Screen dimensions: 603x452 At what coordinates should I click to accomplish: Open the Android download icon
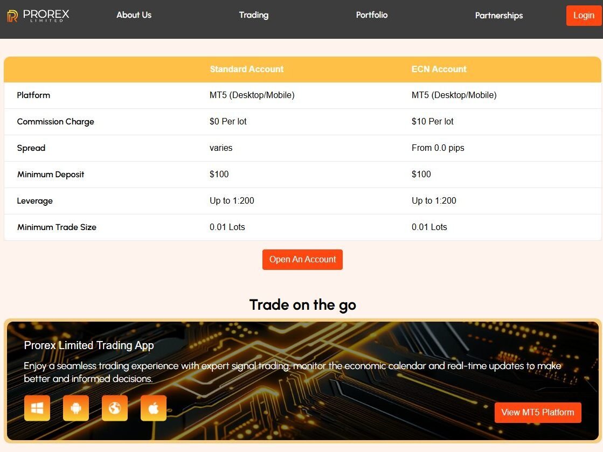[76, 408]
